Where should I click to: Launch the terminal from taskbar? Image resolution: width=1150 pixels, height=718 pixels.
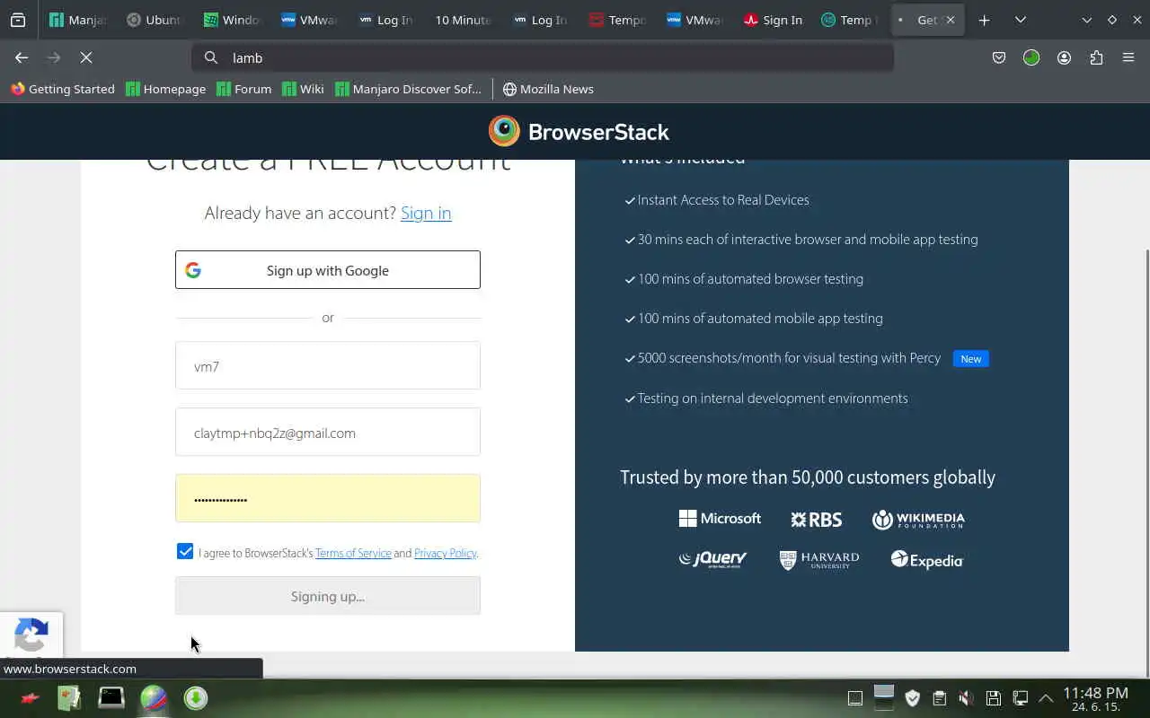click(x=111, y=697)
